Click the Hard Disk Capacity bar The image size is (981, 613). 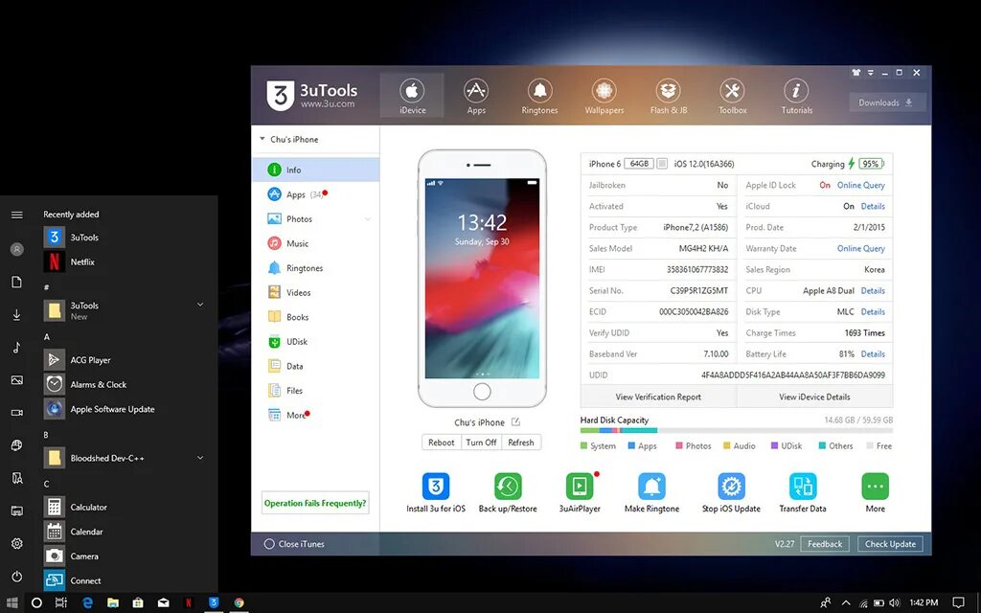click(737, 430)
